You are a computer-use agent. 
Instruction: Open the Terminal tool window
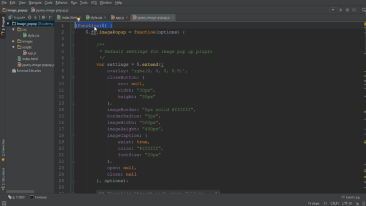coord(38,197)
